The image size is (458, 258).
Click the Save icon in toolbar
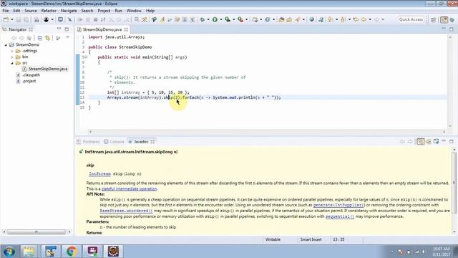tap(19, 19)
